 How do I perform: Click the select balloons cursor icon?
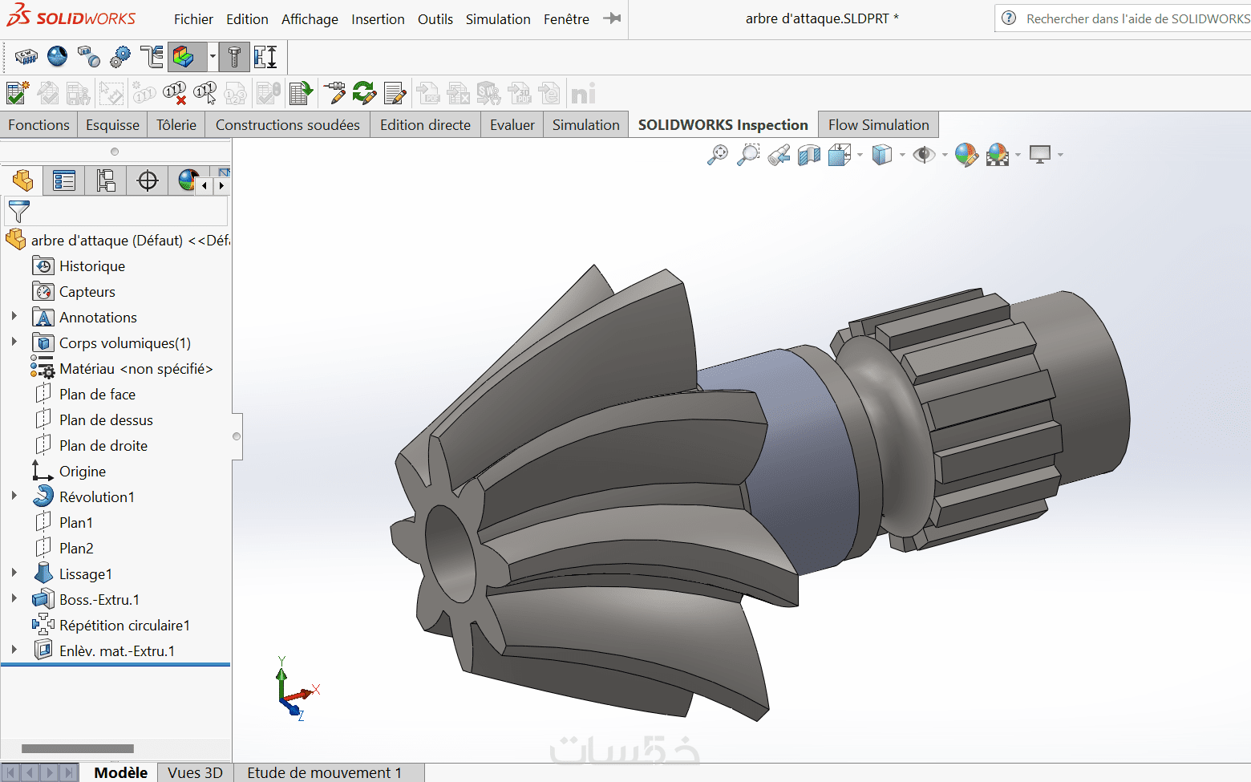point(205,93)
